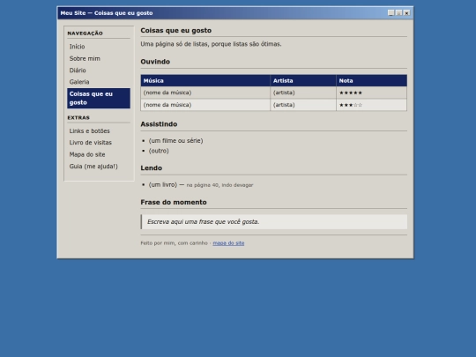Click the EXTRAS sidebar heading

[x=78, y=118]
